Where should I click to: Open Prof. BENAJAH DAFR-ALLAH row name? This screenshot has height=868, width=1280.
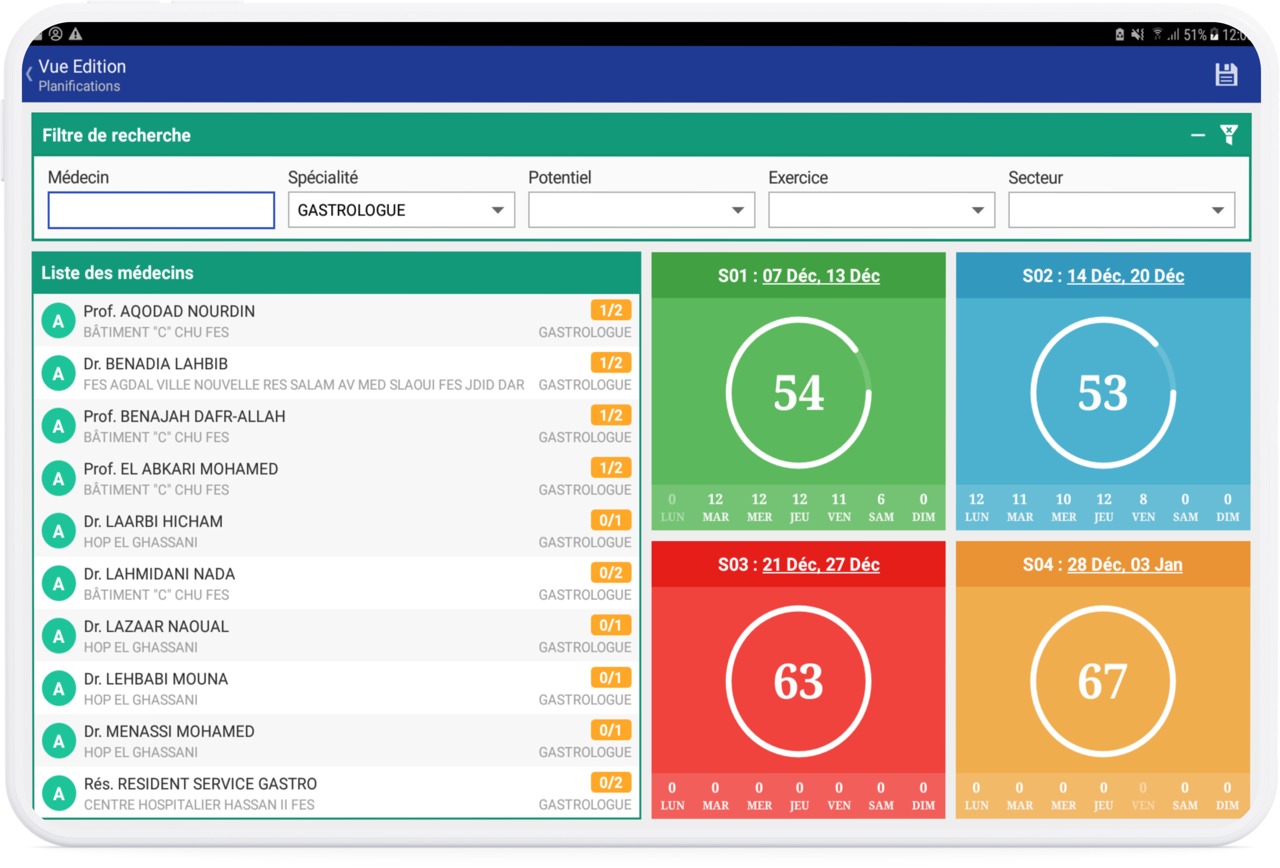point(185,416)
